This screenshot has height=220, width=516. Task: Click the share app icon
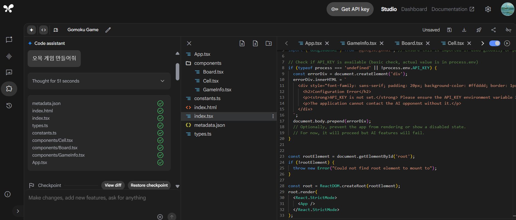pos(494,30)
